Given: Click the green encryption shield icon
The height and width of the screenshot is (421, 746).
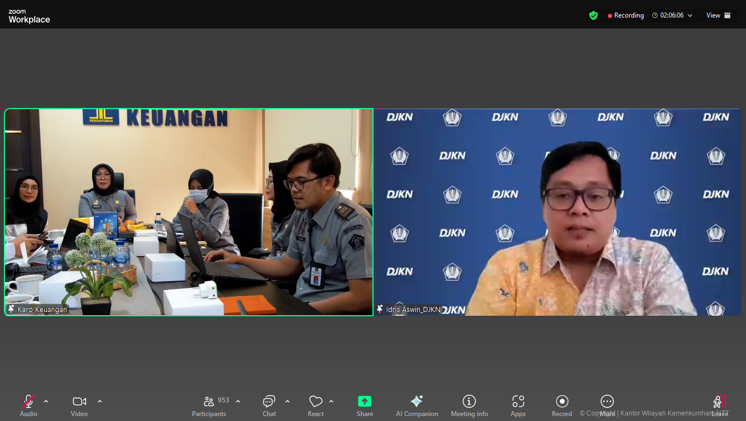Looking at the screenshot, I should coord(594,15).
